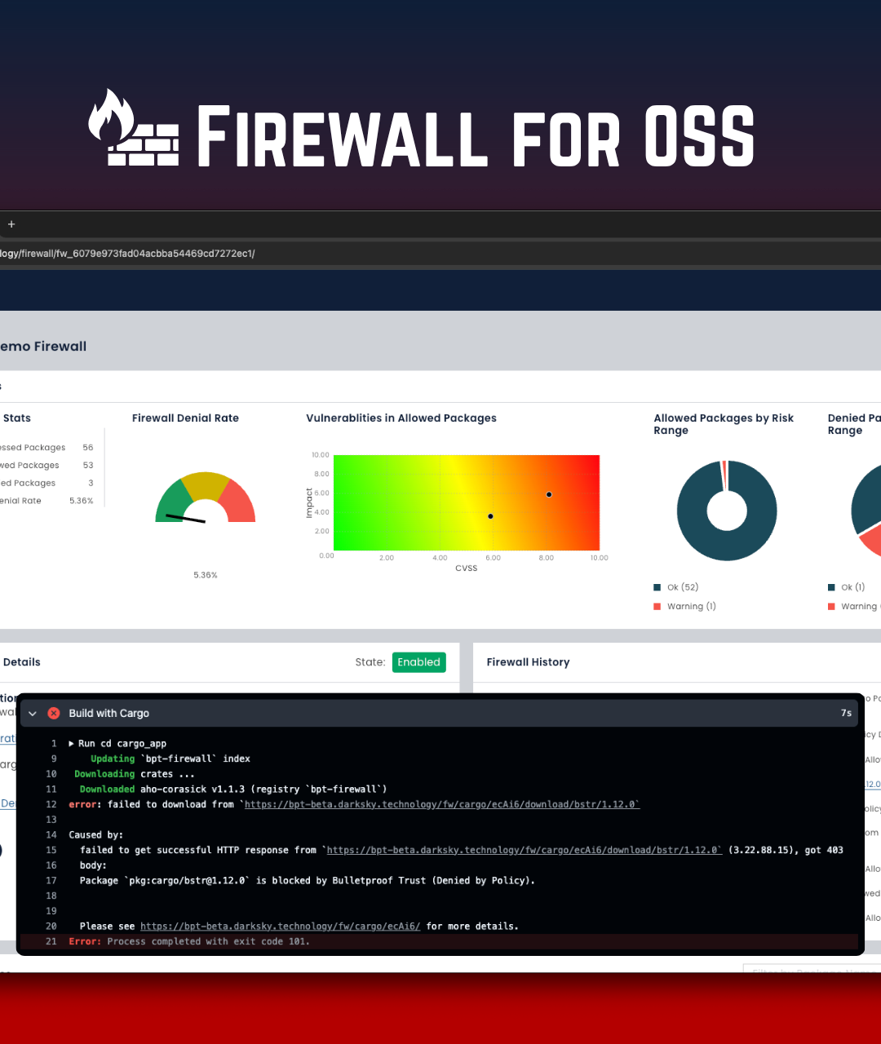Open the bstr/1.12.0 download link on log line 12
The height and width of the screenshot is (1044, 881).
coord(442,804)
